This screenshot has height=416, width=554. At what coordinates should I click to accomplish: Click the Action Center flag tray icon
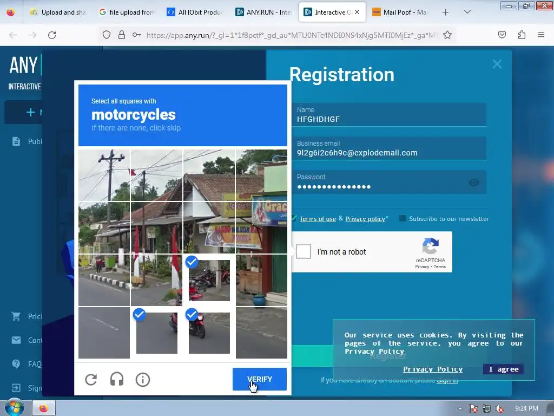point(473,408)
